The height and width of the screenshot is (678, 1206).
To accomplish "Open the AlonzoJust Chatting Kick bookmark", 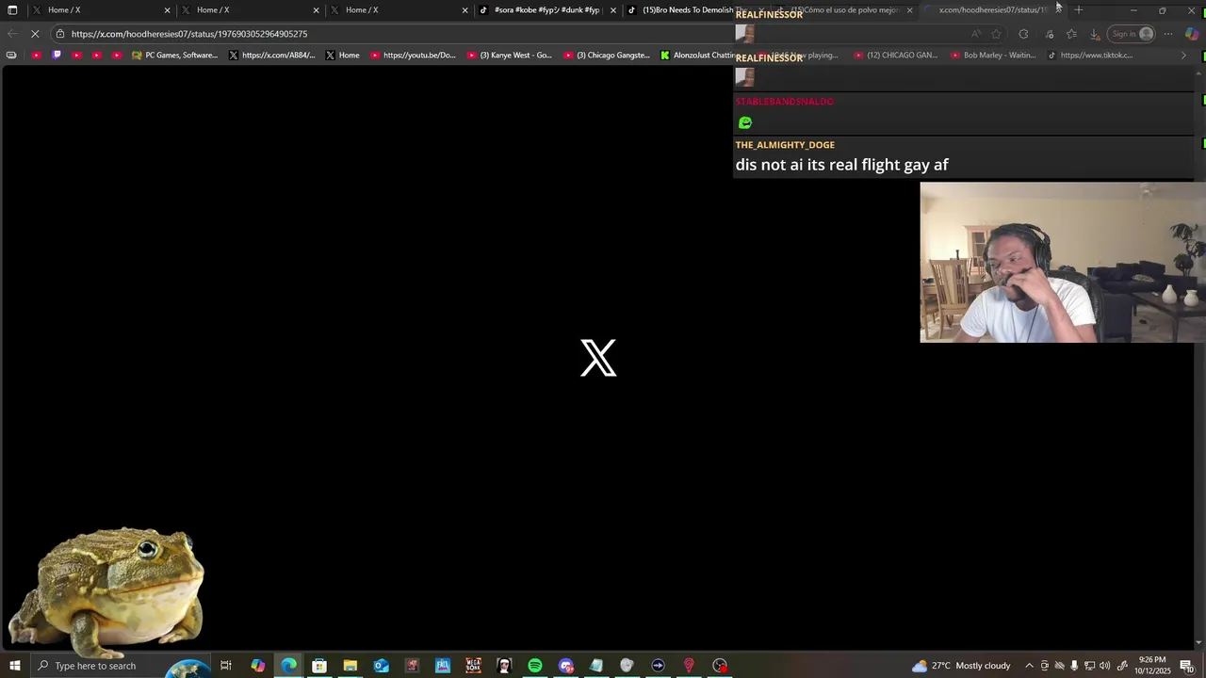I will [697, 55].
